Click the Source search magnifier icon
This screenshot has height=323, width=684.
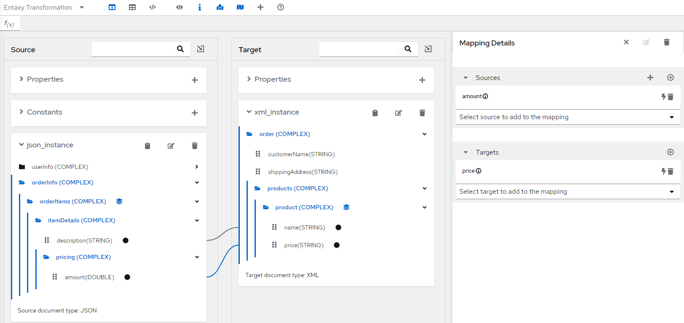click(x=180, y=49)
